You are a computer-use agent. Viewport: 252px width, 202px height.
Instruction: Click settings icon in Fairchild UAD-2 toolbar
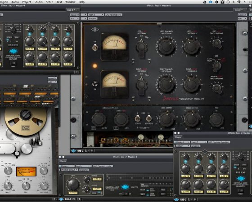tap(92, 151)
